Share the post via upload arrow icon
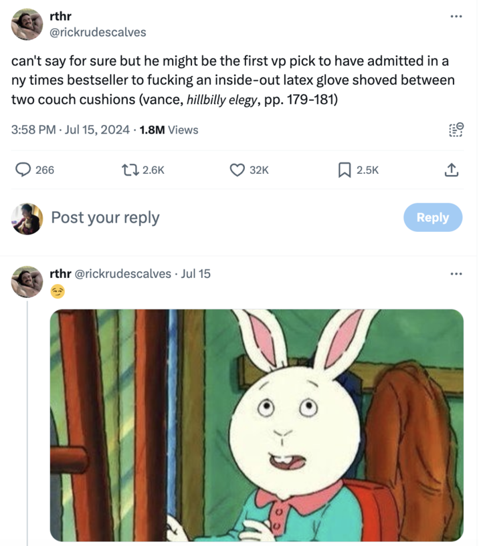This screenshot has height=546, width=479. pos(450,170)
